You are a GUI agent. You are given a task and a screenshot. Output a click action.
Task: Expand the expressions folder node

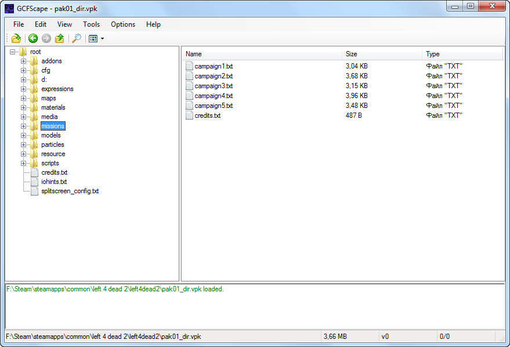(23, 89)
